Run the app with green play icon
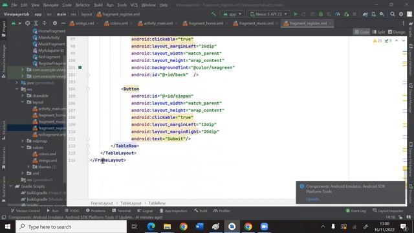 coord(296,14)
